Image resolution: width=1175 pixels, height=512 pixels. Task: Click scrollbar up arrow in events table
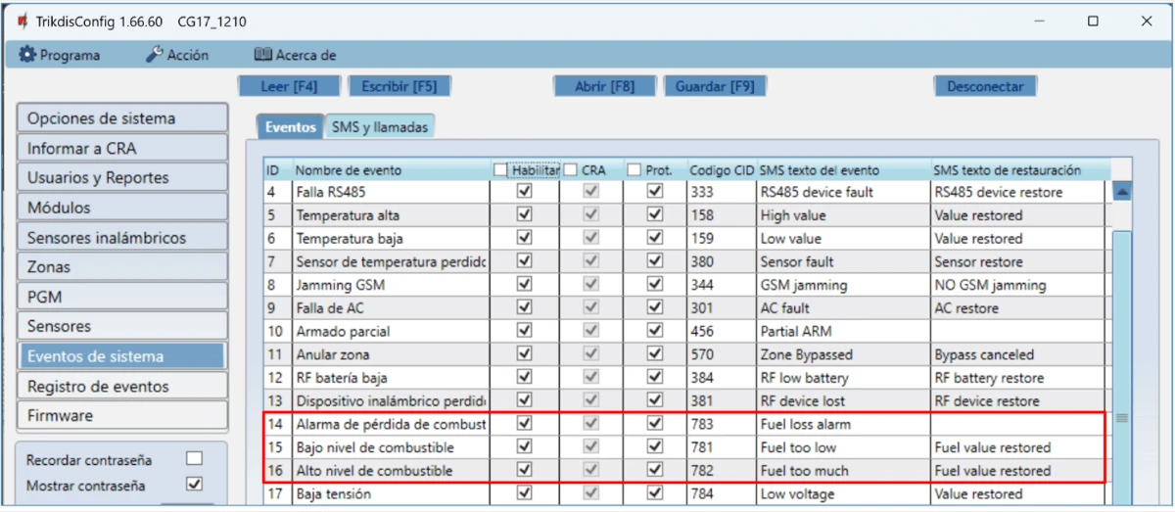tap(1122, 192)
